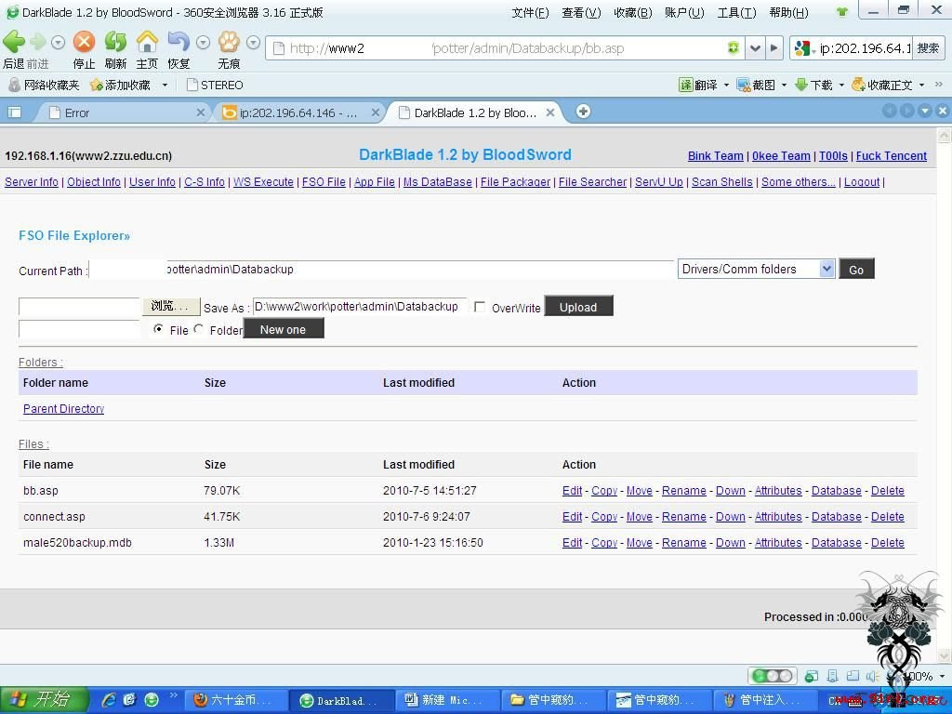Screen dimensions: 952x714
Task: Click the new tab plus icon
Action: pyautogui.click(x=583, y=112)
